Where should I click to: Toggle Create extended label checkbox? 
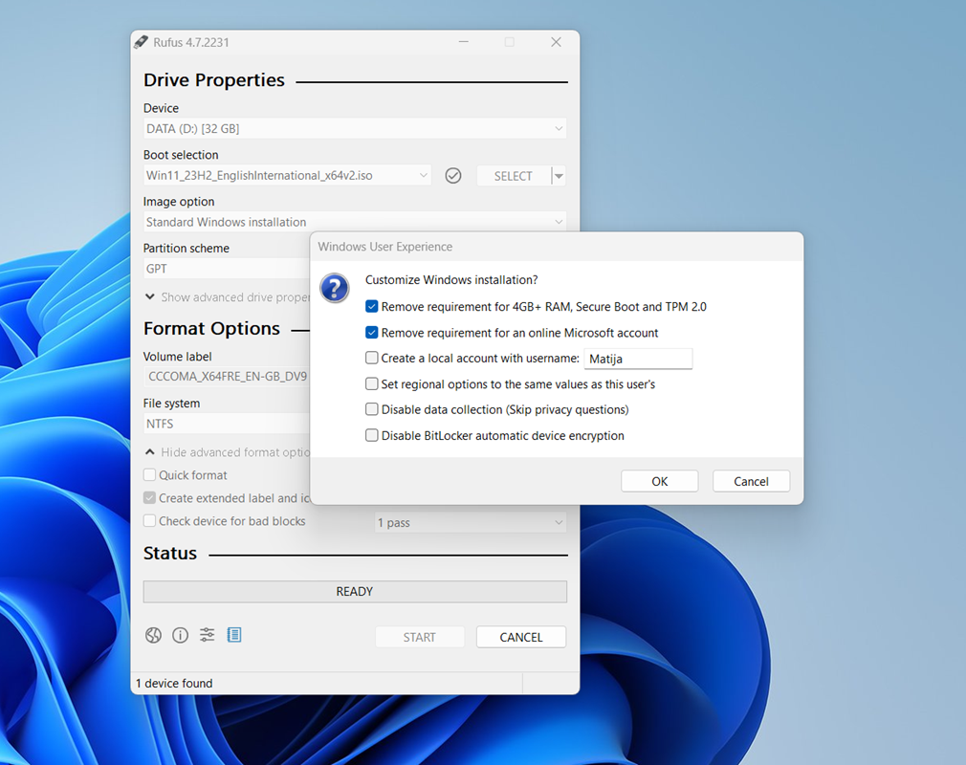coord(150,497)
